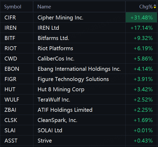Select the Cipher Mining +31.48% change cell

tap(141, 18)
